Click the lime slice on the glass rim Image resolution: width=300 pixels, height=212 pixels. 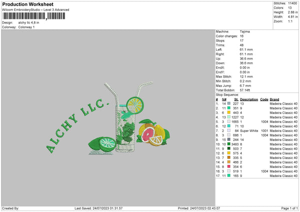pos(135,105)
